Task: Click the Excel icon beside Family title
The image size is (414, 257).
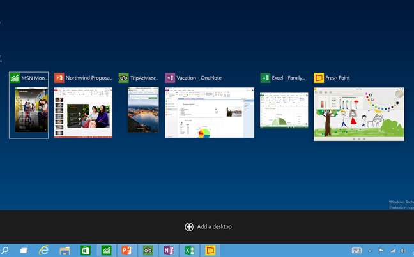Action: [265, 78]
